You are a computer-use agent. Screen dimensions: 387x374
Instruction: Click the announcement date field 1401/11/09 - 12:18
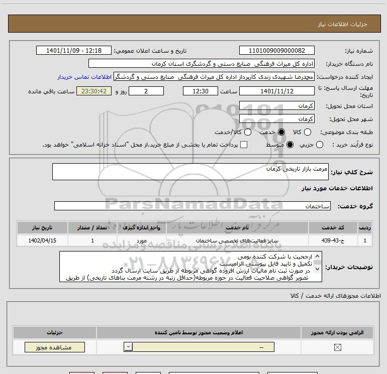[x=74, y=50]
